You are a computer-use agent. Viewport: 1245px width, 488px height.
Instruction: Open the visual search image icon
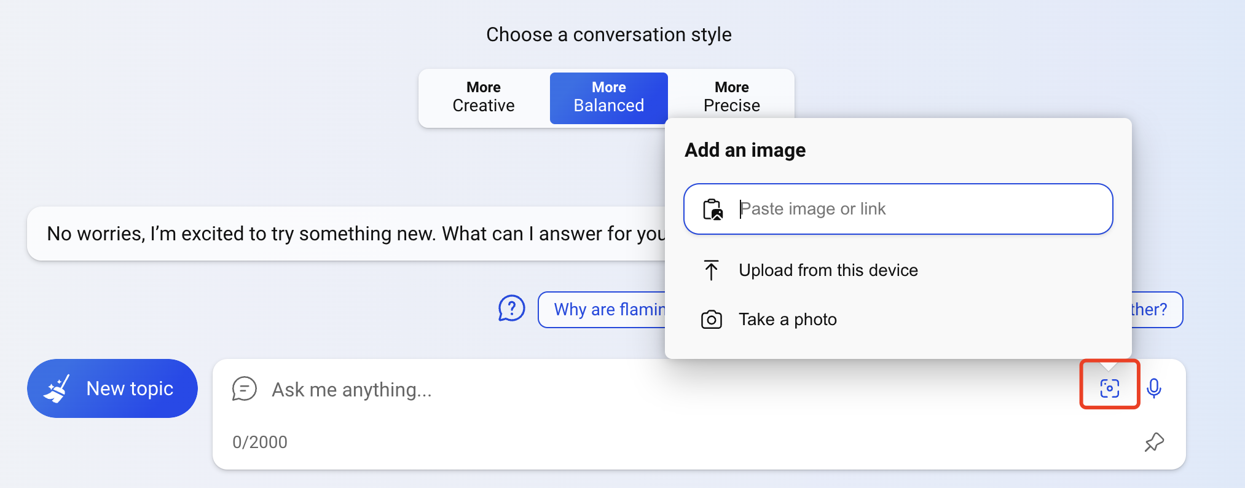(1109, 388)
